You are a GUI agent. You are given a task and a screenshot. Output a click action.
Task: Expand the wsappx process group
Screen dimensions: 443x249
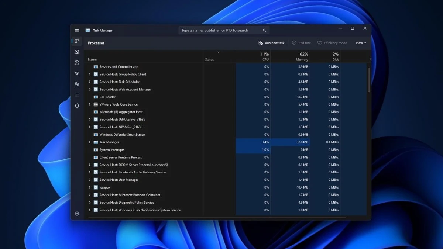point(89,187)
